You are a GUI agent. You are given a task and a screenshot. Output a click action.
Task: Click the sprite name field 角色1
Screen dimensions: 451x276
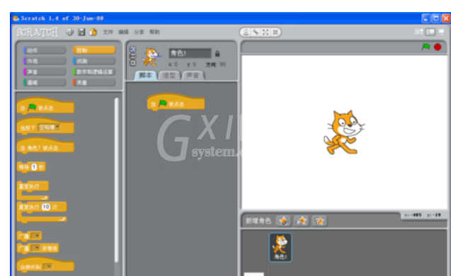click(x=190, y=53)
